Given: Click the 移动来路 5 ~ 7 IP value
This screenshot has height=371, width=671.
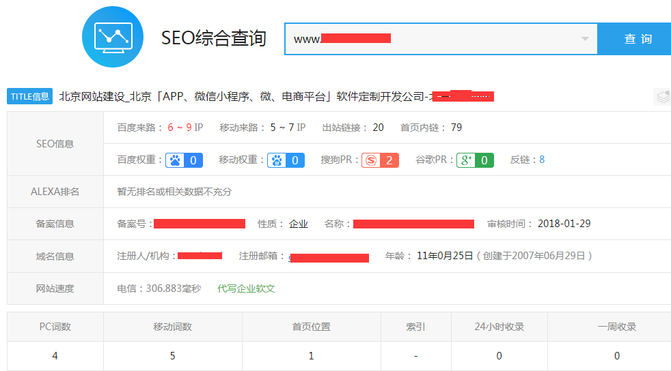Looking at the screenshot, I should [x=288, y=128].
